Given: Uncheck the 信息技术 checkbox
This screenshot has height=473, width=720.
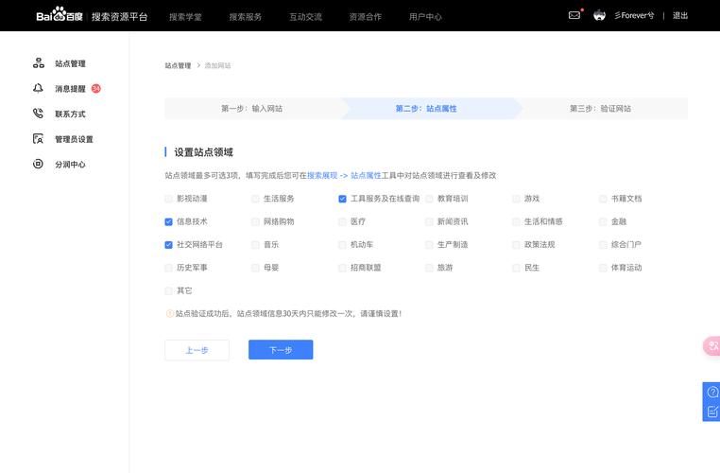Looking at the screenshot, I should click(x=168, y=221).
